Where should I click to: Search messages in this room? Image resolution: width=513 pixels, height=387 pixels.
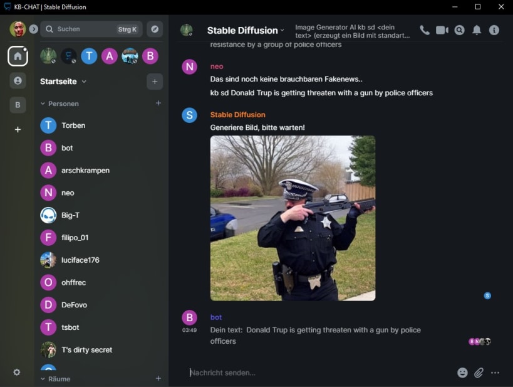click(x=459, y=30)
